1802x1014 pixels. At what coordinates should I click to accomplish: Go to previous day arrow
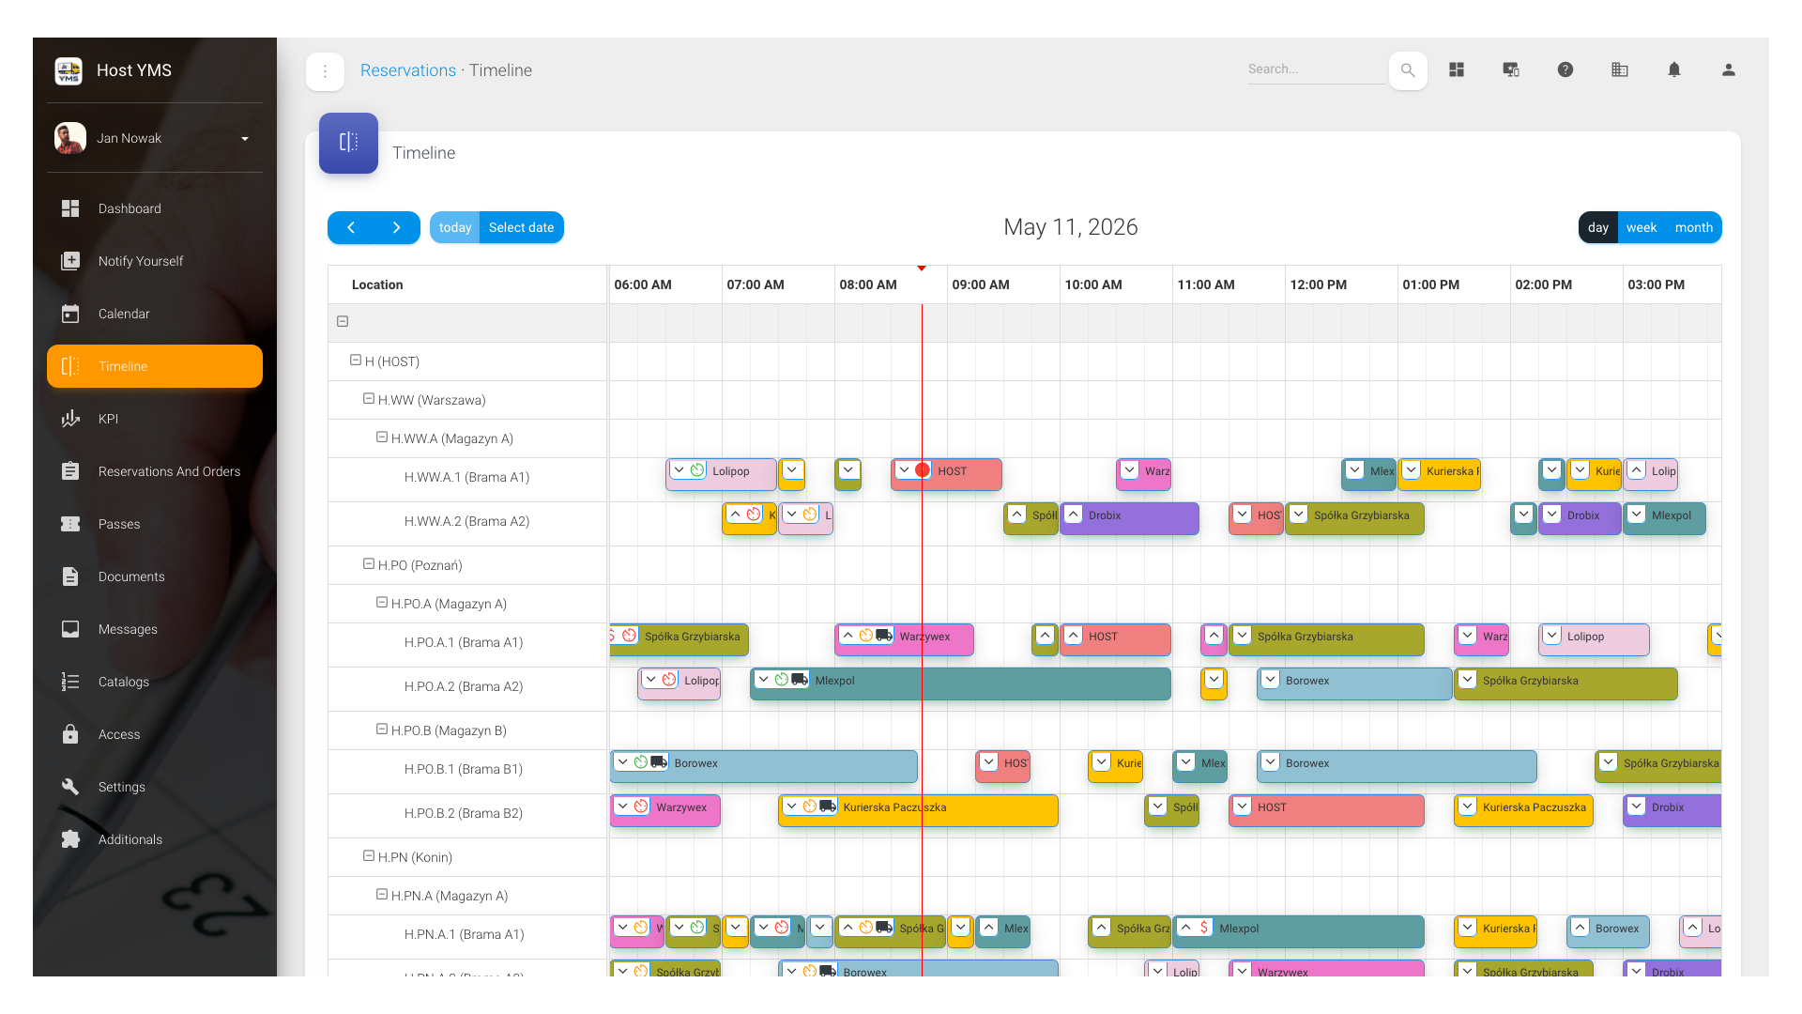pos(351,227)
